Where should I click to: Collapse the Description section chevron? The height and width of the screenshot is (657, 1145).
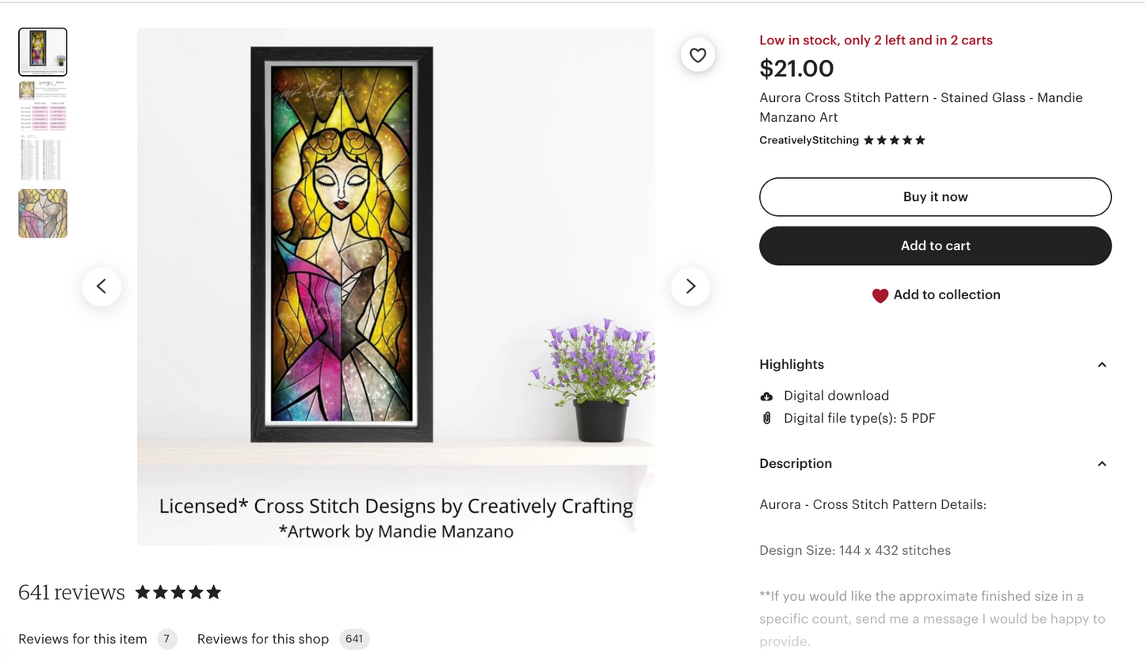coord(1101,464)
